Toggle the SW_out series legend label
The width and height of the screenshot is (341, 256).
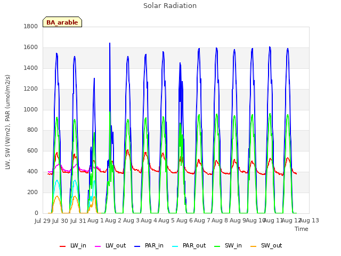pyautogui.click(x=271, y=245)
